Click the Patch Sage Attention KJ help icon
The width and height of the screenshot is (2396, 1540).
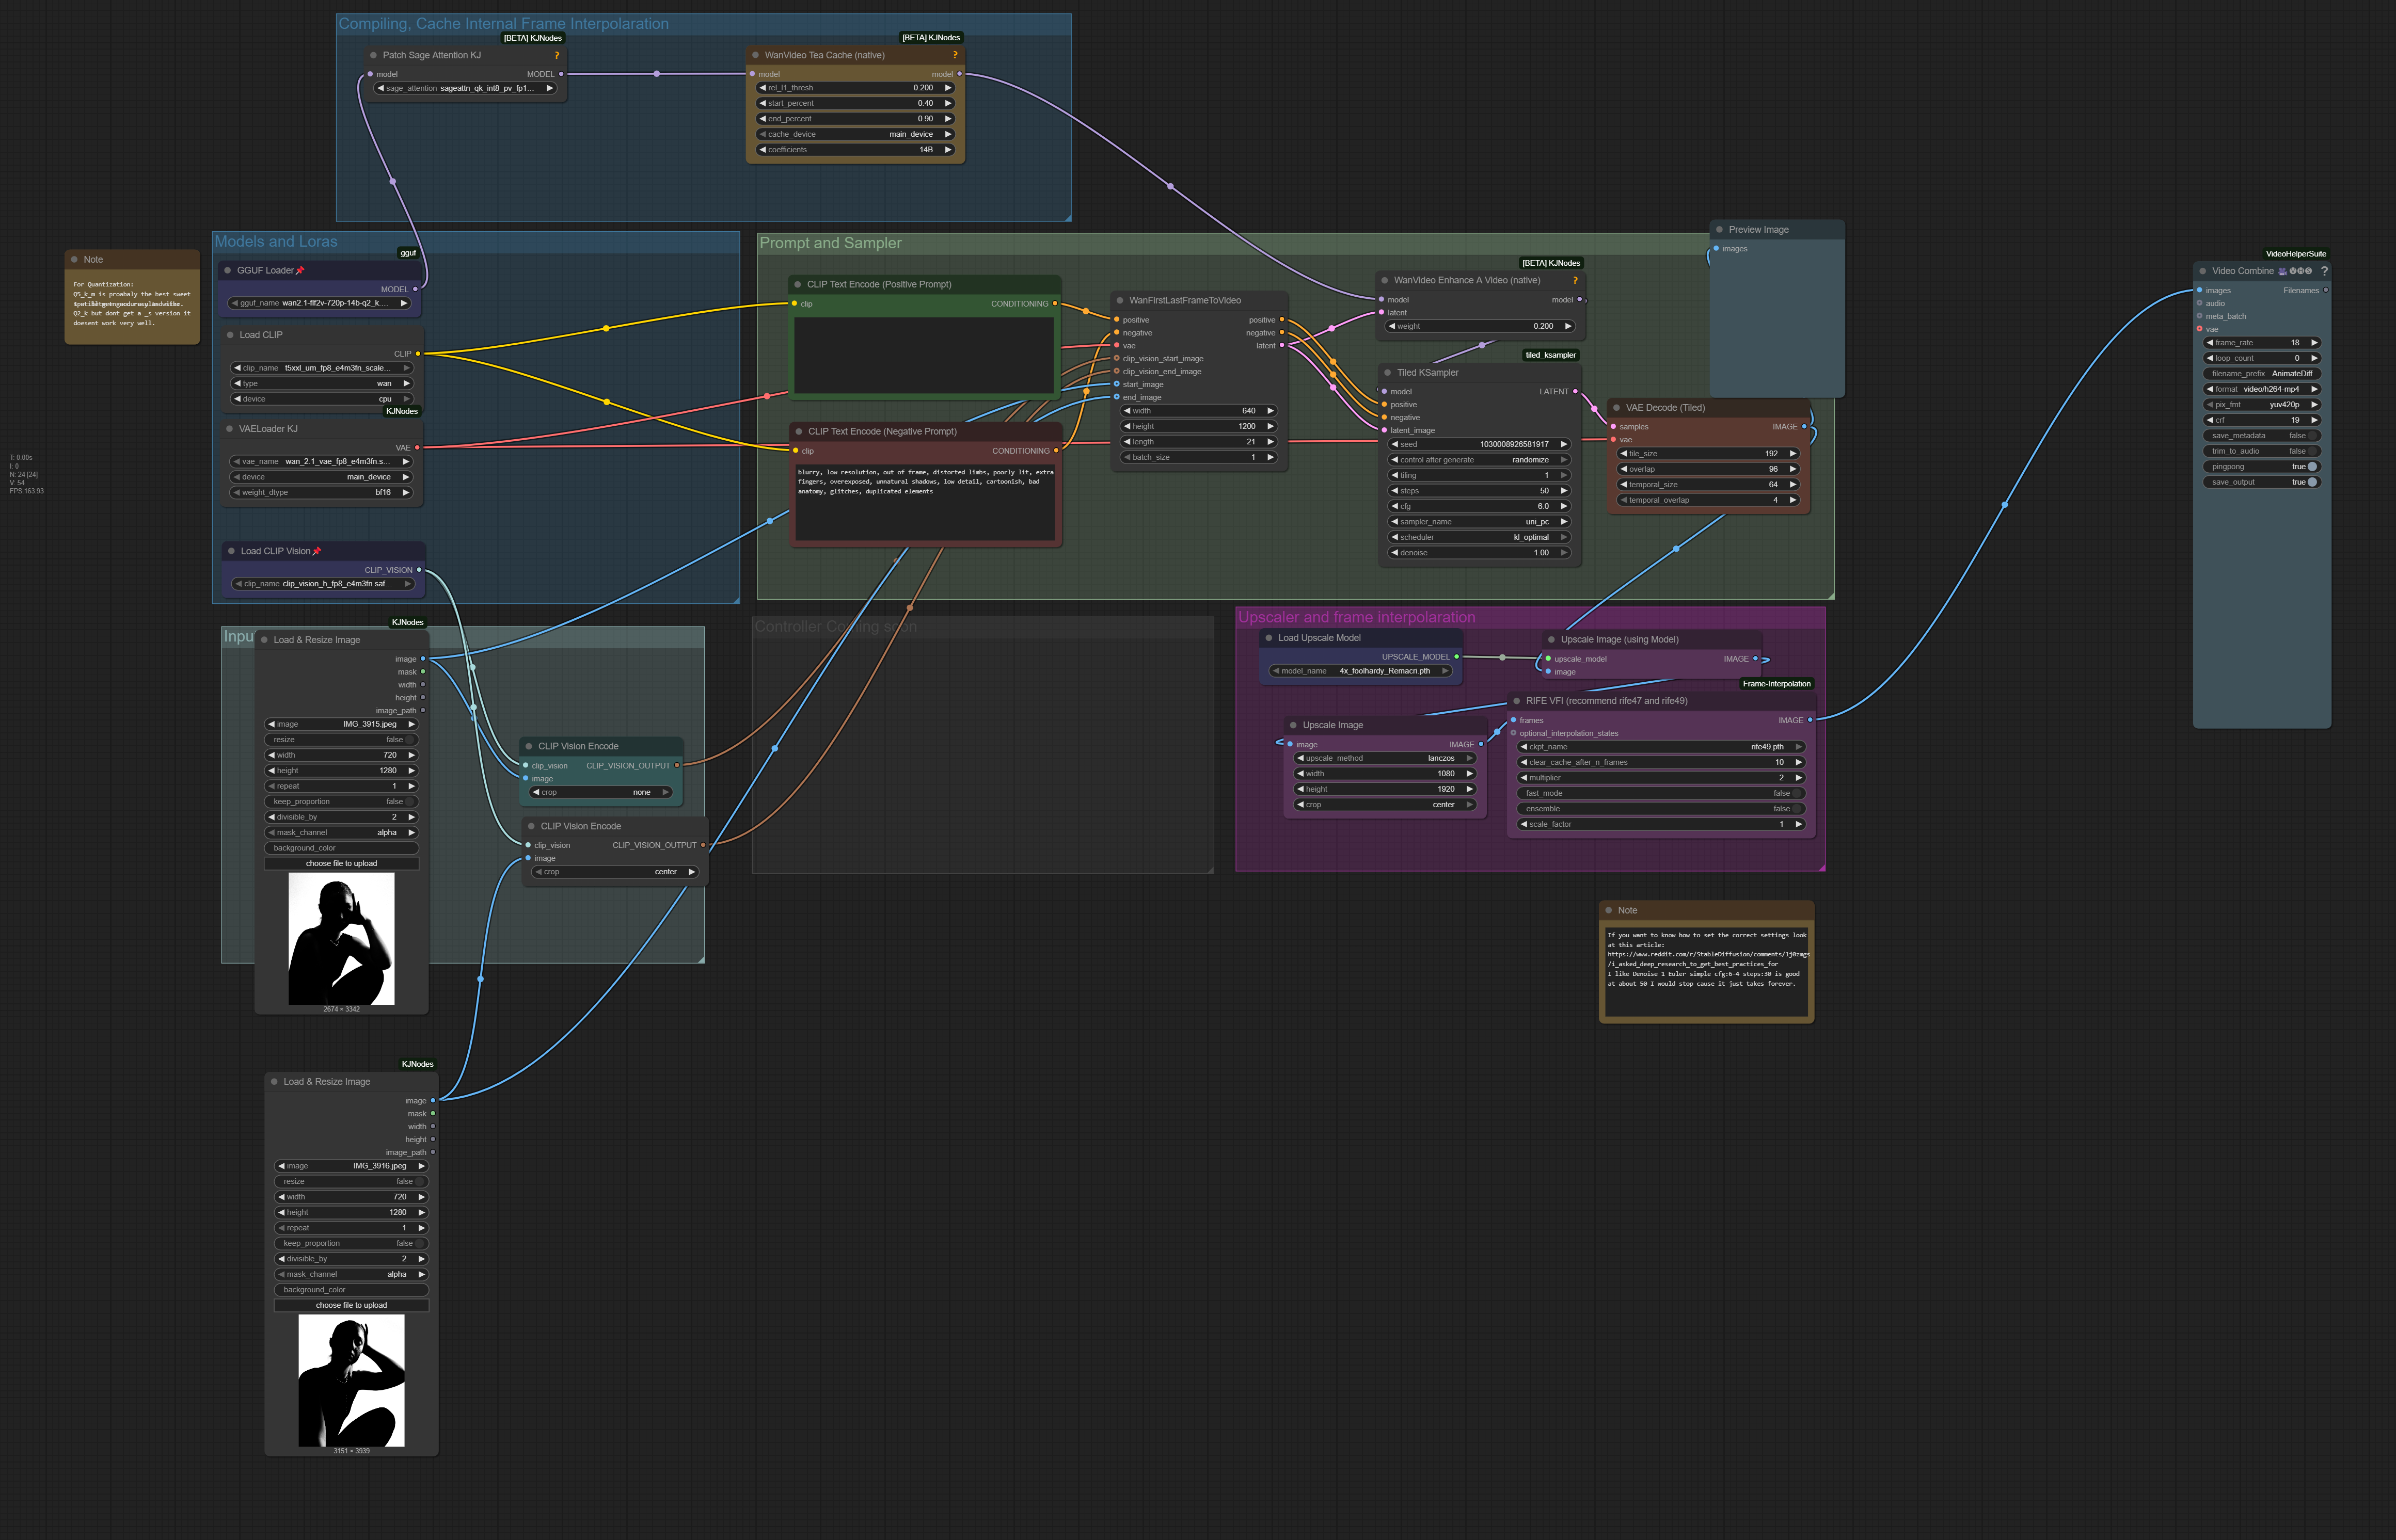pyautogui.click(x=556, y=55)
